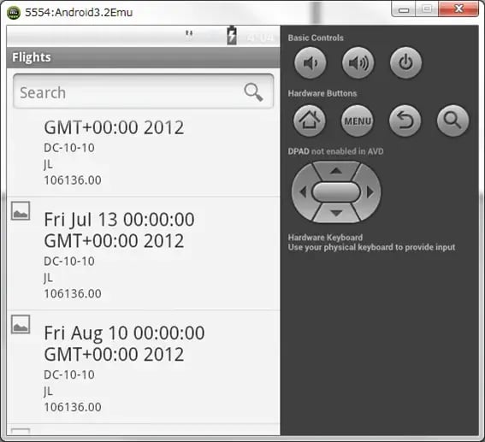
Task: Click the DPAD center select button
Action: (x=336, y=192)
